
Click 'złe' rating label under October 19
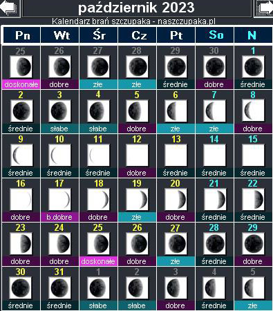(137, 217)
